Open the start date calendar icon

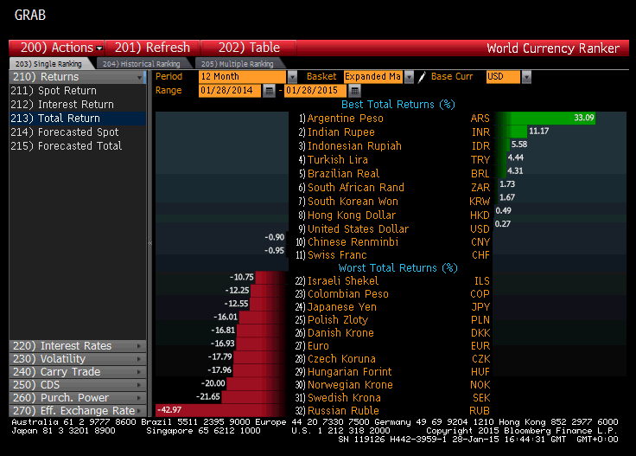pyautogui.click(x=269, y=91)
